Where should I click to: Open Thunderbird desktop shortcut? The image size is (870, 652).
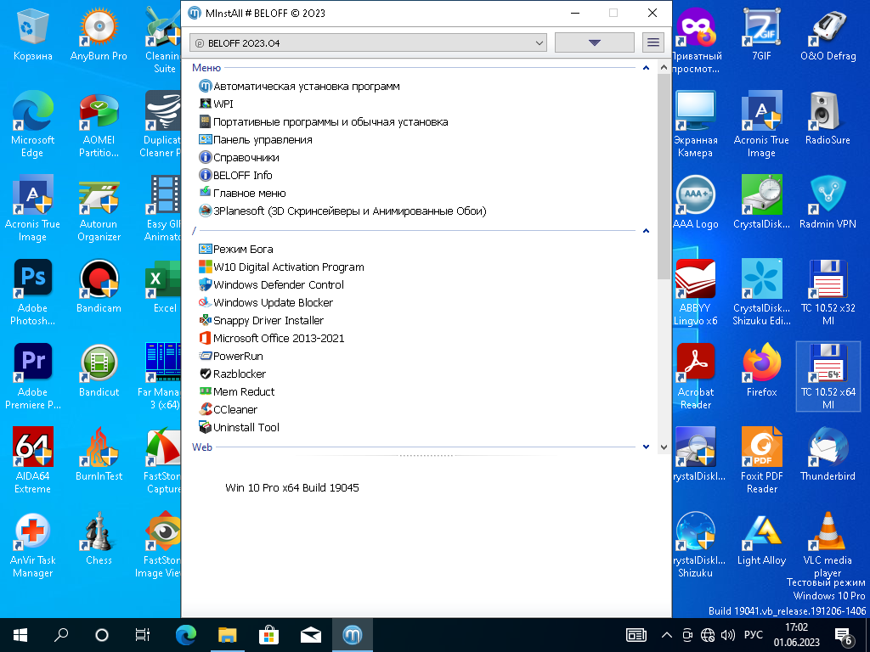pyautogui.click(x=828, y=455)
